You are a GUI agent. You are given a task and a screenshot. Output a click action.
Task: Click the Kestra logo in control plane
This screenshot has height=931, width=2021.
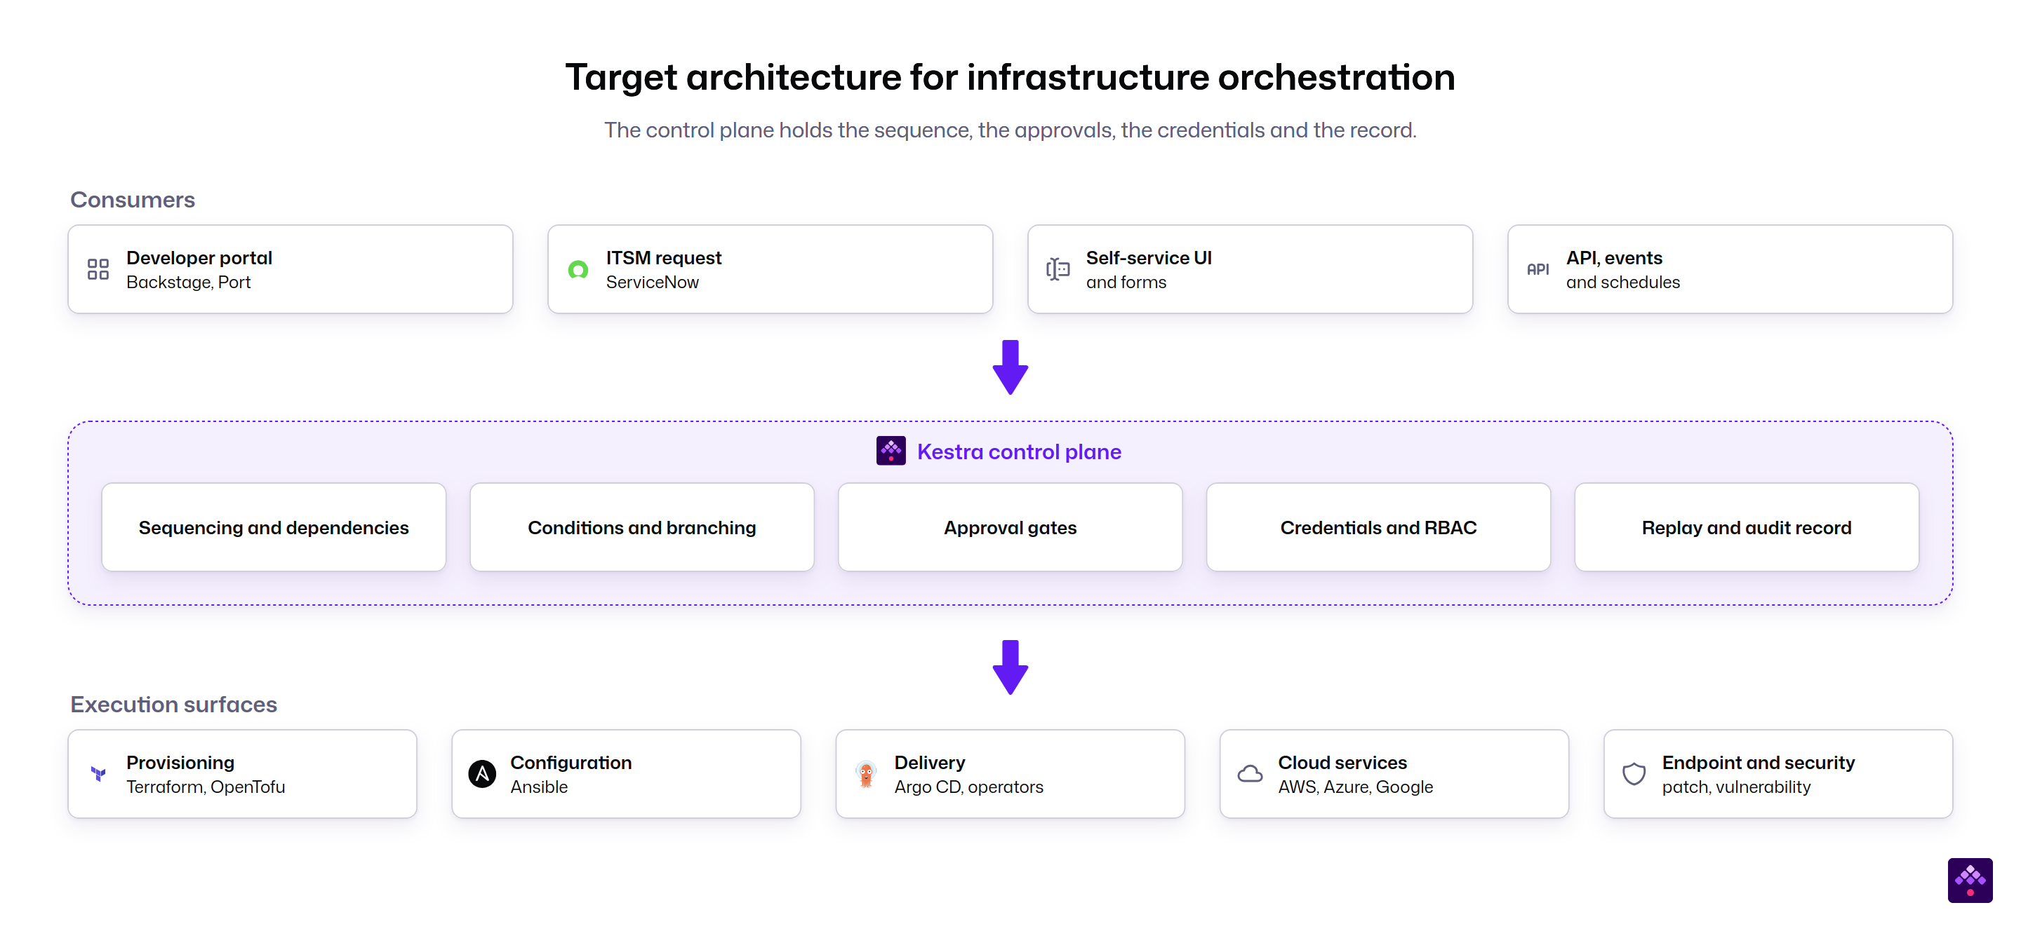pos(891,451)
